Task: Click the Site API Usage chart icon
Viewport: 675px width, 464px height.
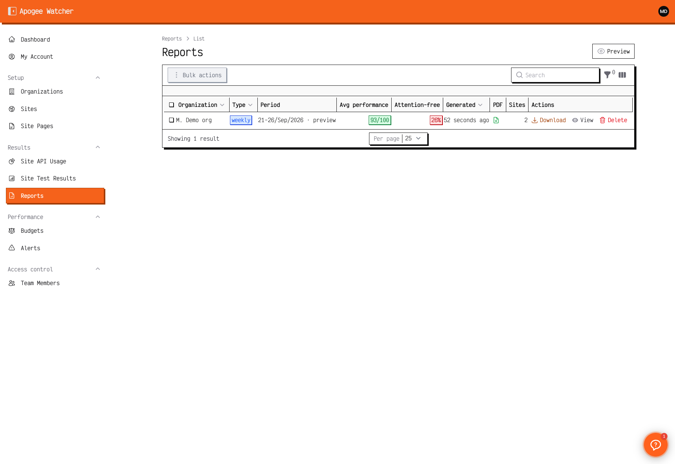Action: (12, 161)
